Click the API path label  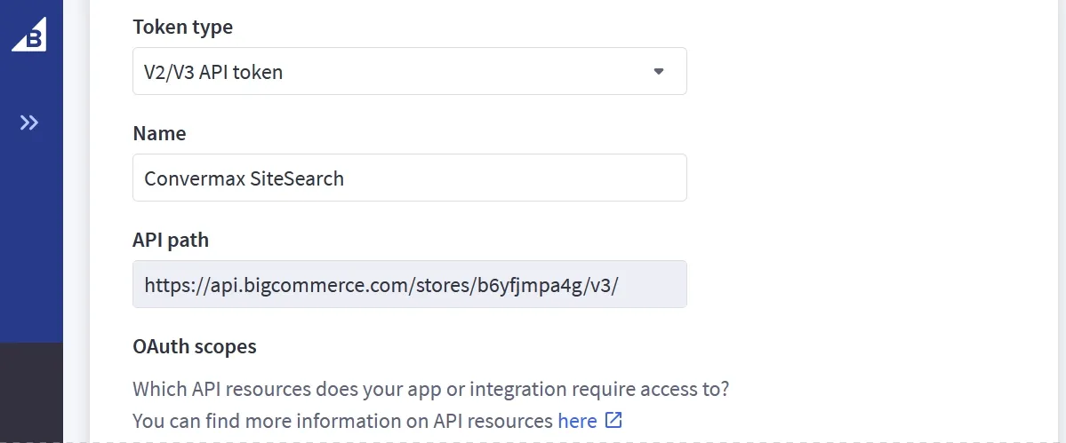(171, 240)
